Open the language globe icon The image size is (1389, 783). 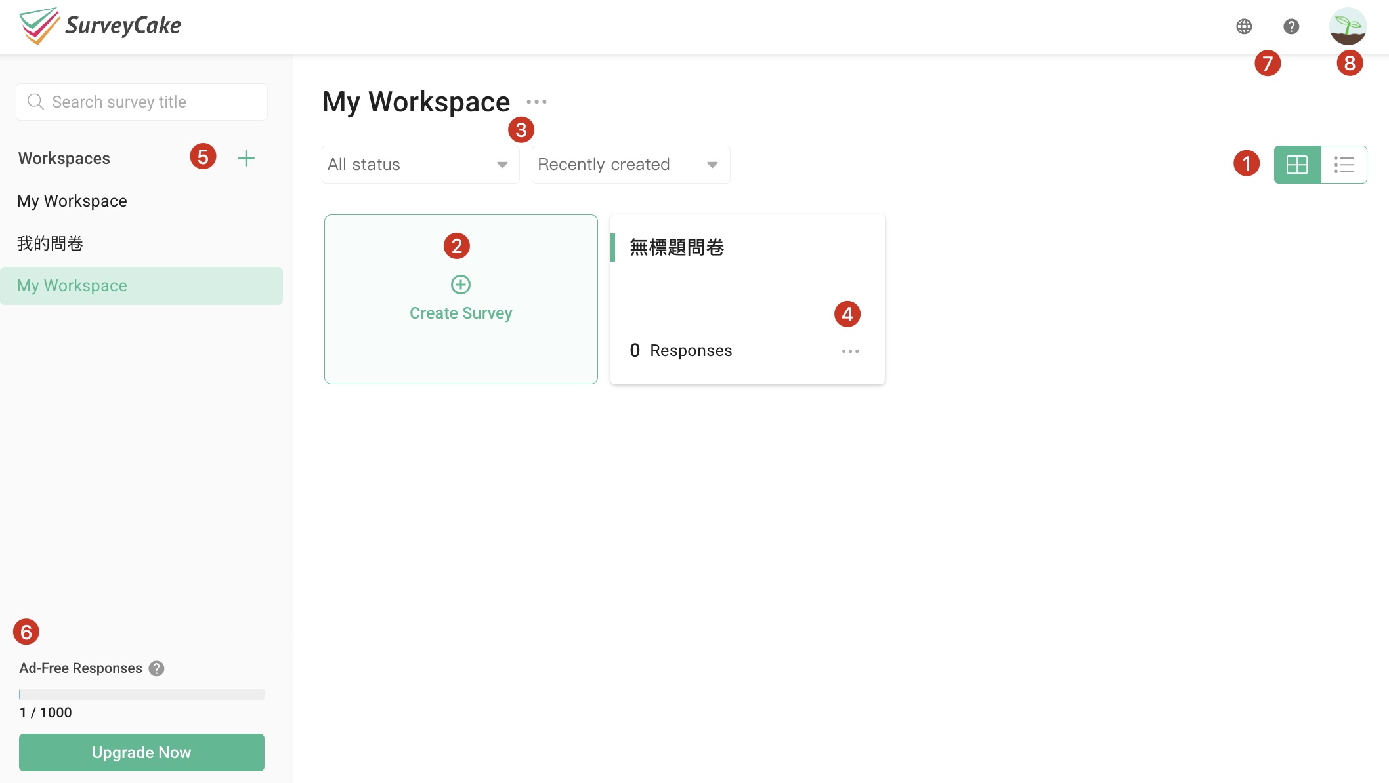tap(1244, 27)
